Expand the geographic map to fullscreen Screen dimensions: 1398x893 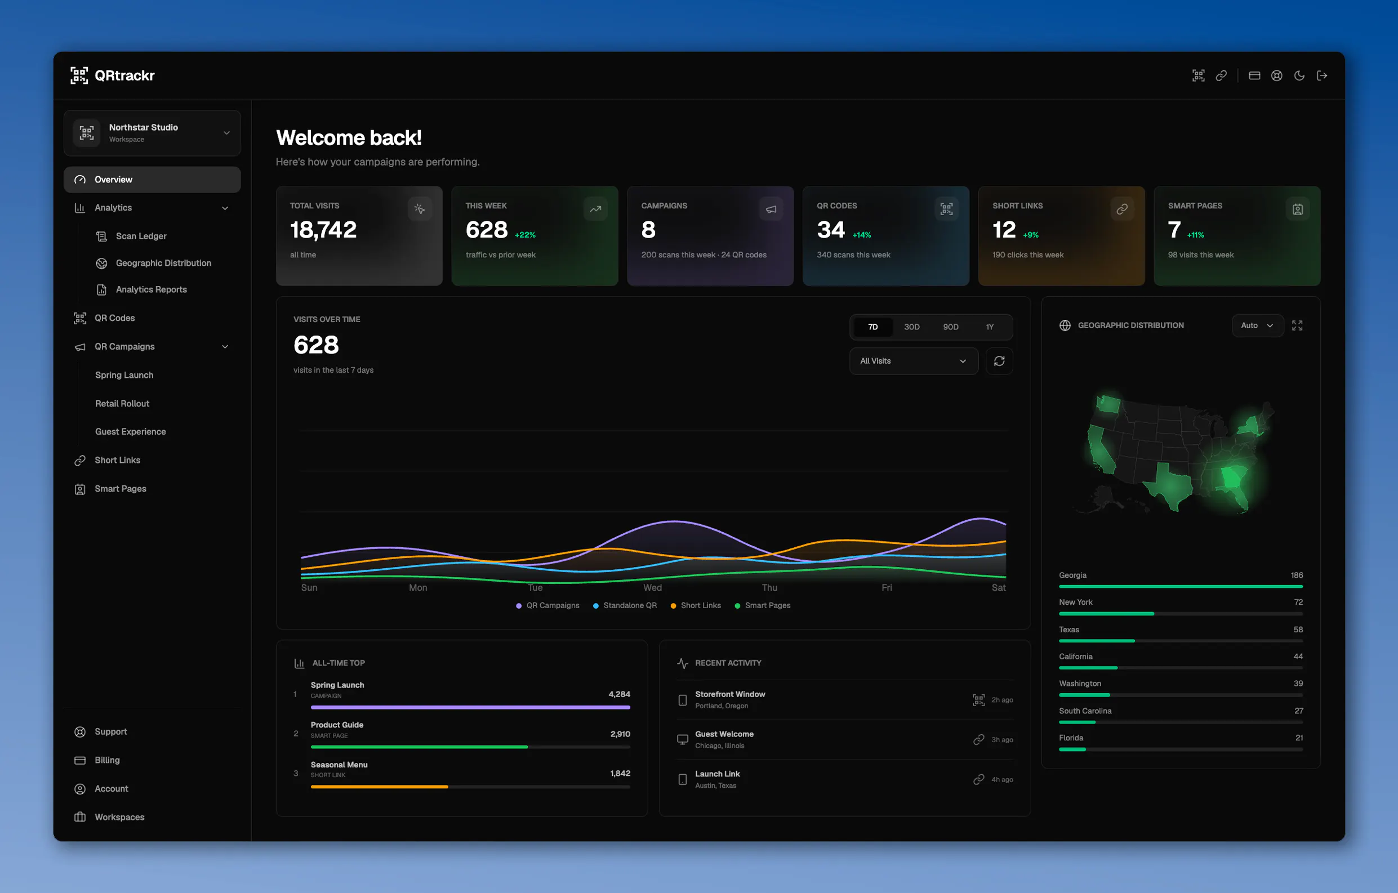[x=1297, y=325]
